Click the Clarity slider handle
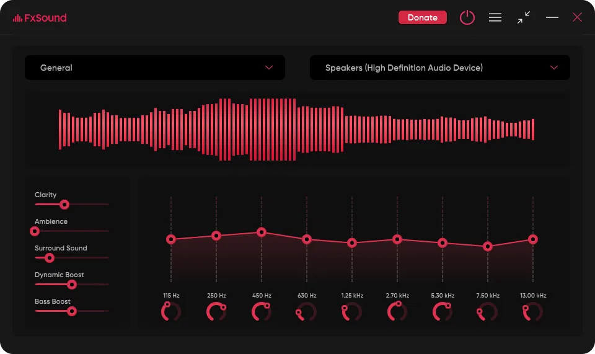This screenshot has height=354, width=595. pos(64,205)
